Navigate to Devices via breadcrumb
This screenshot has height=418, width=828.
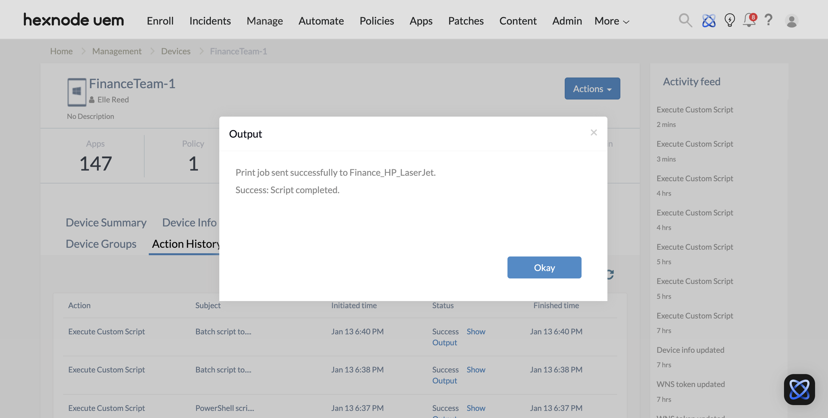point(176,51)
